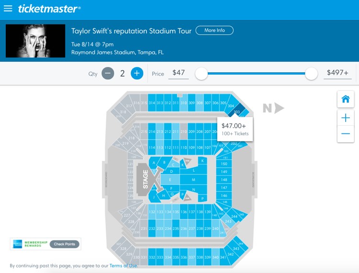Zoom out of the seat map

pyautogui.click(x=346, y=134)
